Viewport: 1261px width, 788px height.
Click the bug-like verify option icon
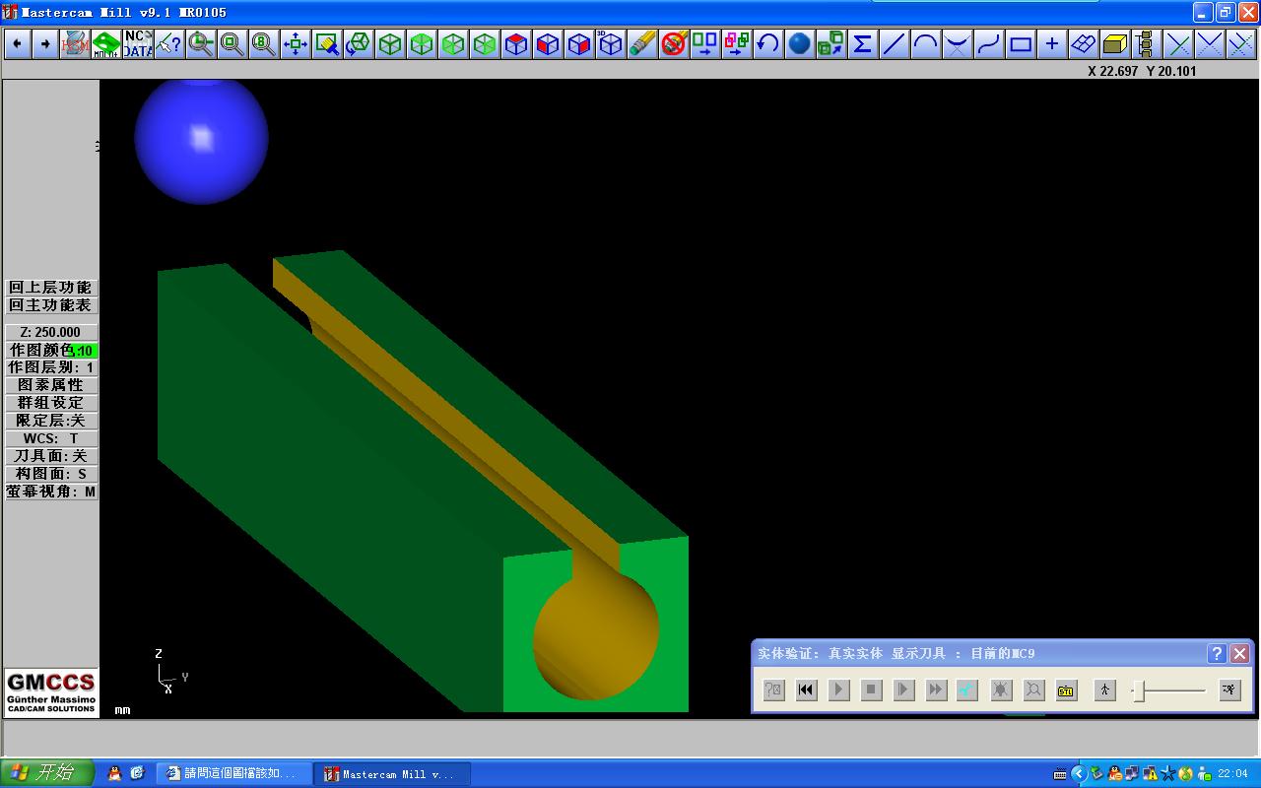[1001, 690]
